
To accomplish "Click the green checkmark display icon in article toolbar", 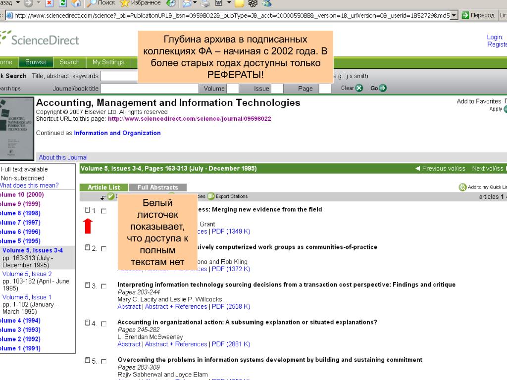I will coord(110,196).
